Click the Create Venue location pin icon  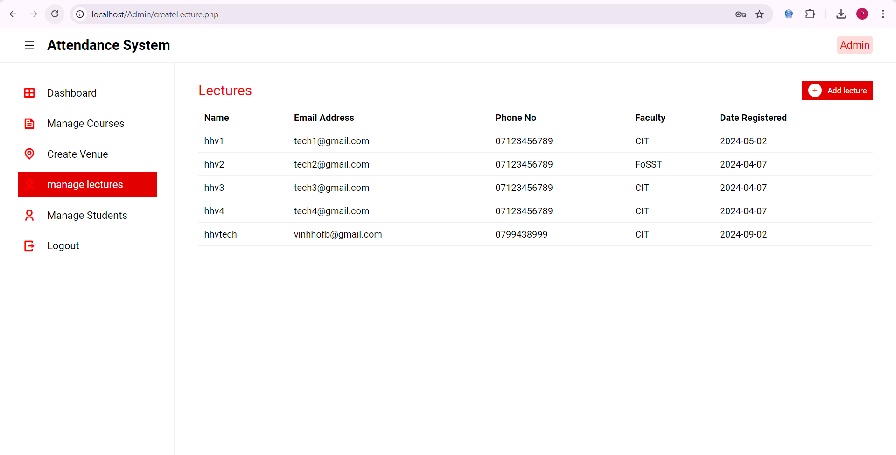point(29,154)
